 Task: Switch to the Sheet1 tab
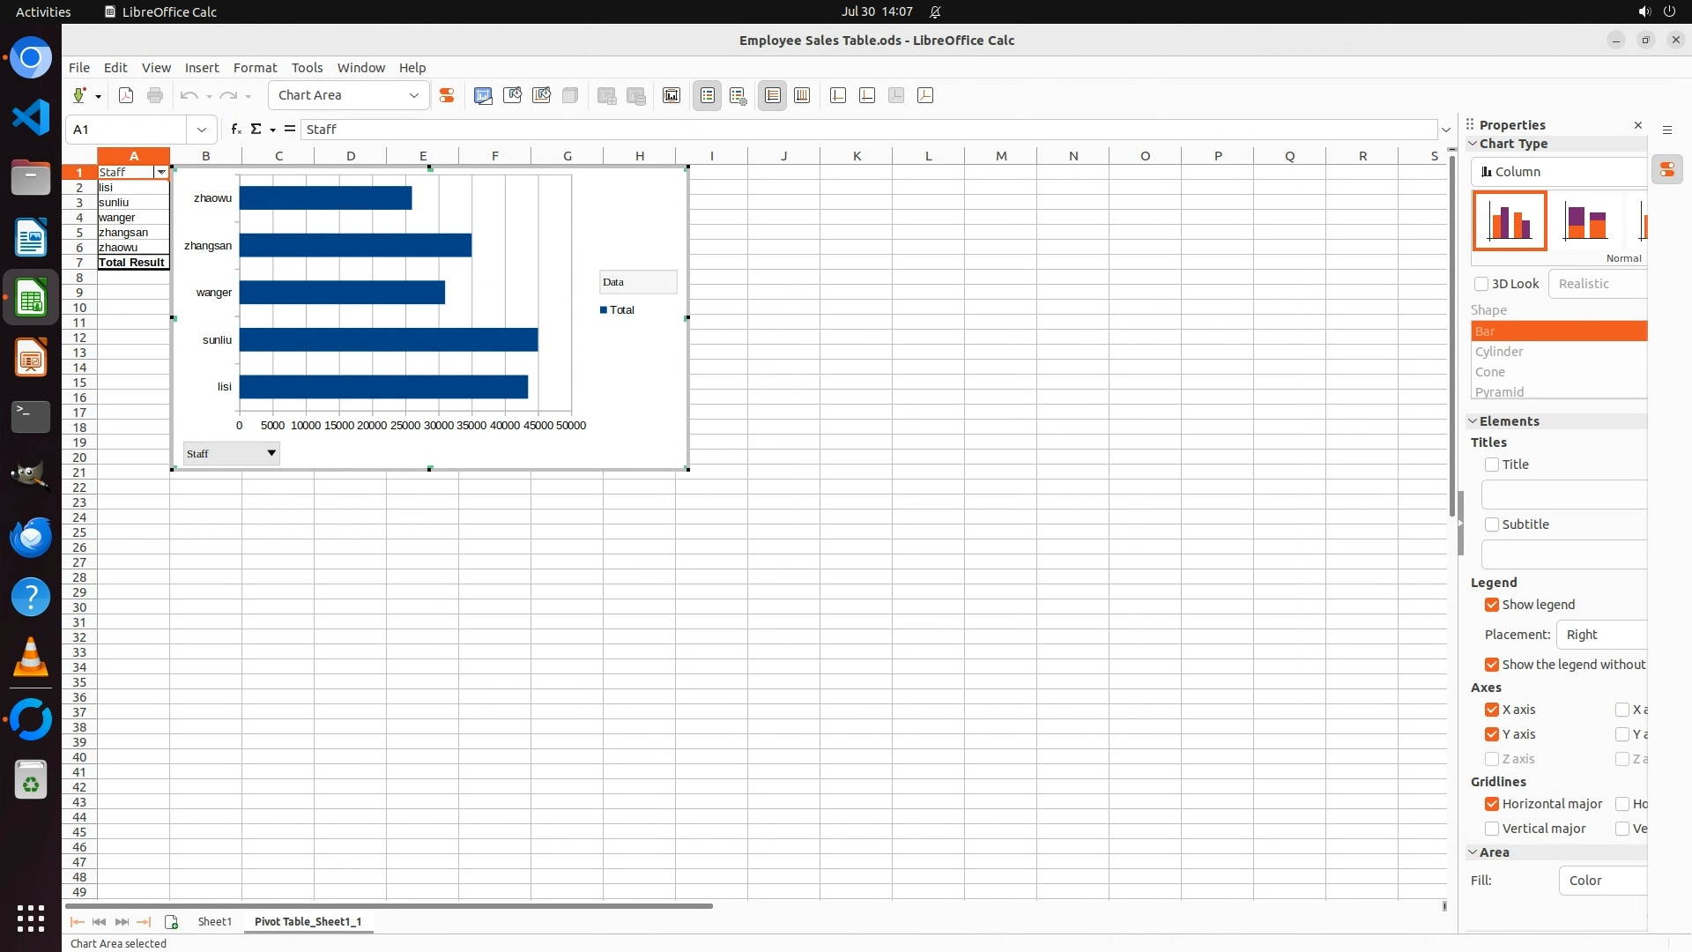(x=214, y=921)
